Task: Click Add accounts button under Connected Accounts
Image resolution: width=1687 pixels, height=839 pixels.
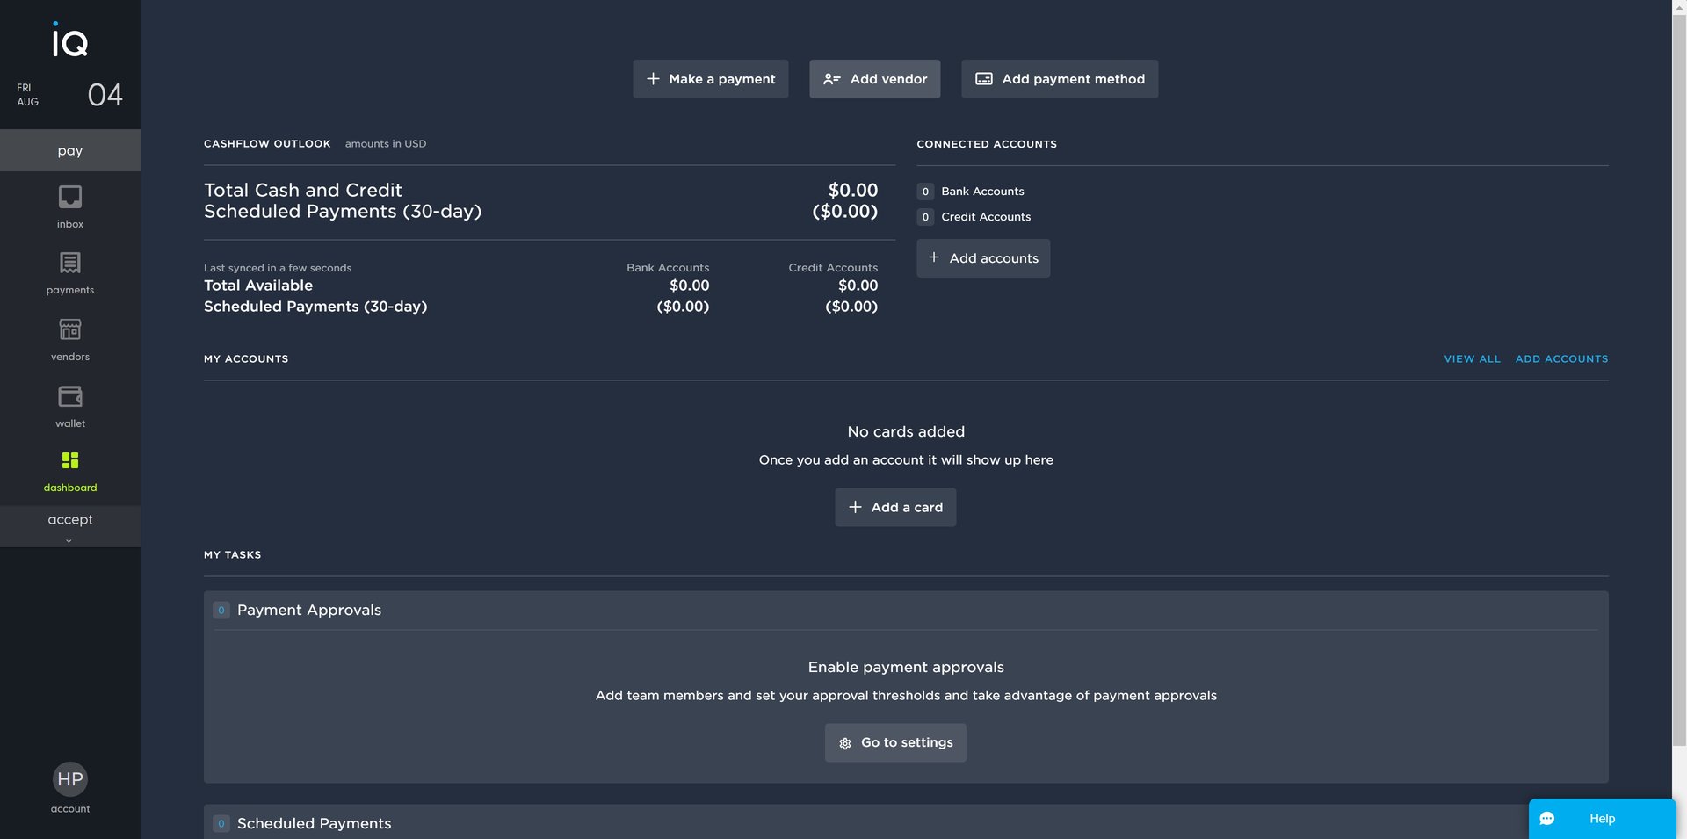Action: coord(983,258)
